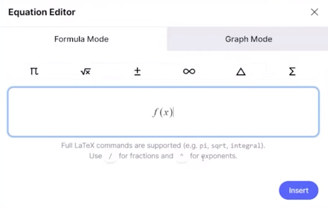
Task: Click the "for exponents" help text
Action: click(x=213, y=156)
